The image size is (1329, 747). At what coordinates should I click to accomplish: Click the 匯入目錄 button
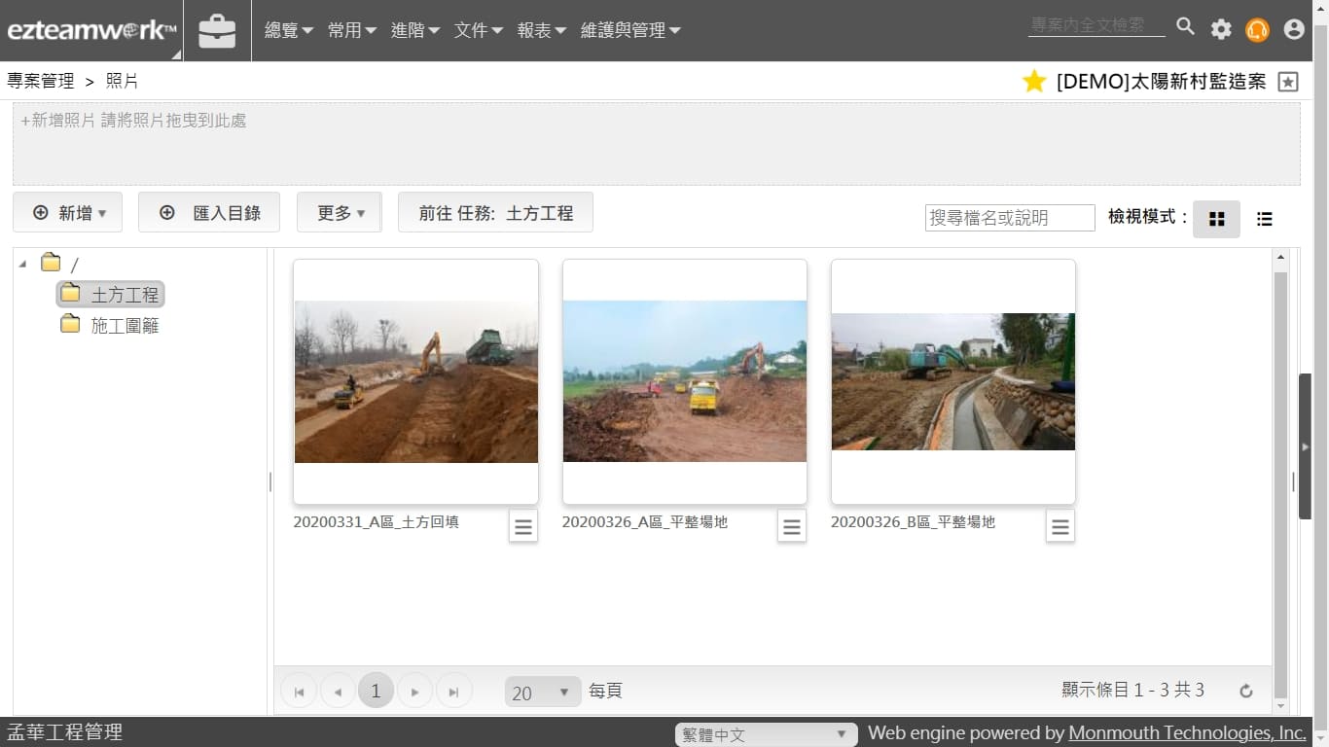click(209, 212)
